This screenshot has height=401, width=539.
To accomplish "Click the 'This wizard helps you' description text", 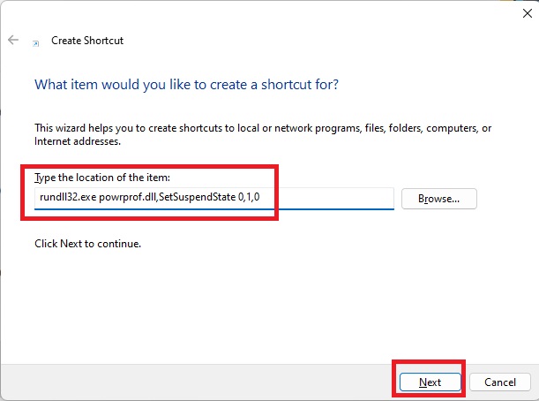I will [263, 134].
